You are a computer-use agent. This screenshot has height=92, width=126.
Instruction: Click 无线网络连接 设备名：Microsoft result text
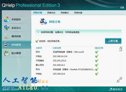click(68, 52)
